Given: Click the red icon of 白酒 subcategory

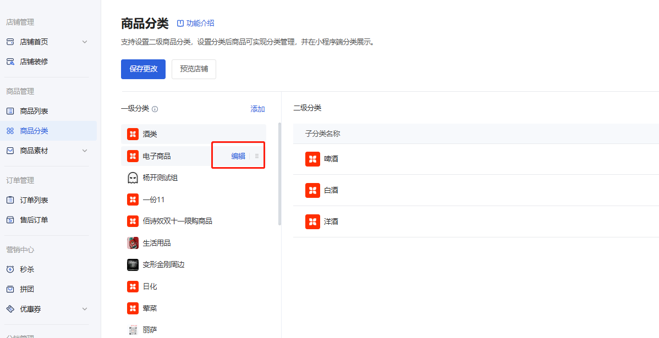Looking at the screenshot, I should (312, 190).
